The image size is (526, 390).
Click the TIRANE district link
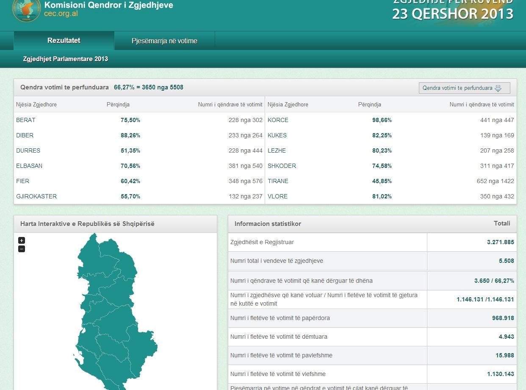pyautogui.click(x=278, y=181)
